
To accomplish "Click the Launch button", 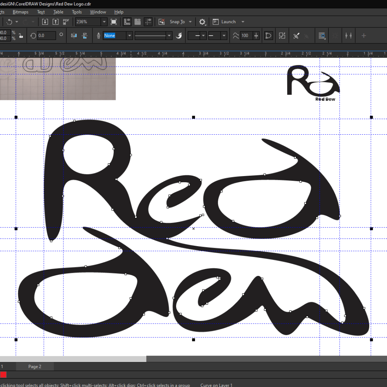I will click(x=228, y=22).
